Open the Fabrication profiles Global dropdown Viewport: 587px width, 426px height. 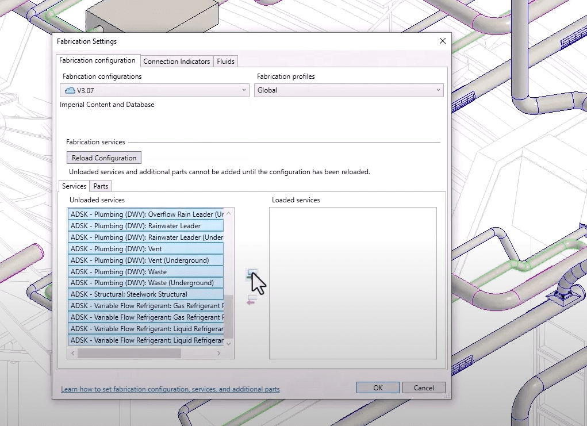coord(349,90)
